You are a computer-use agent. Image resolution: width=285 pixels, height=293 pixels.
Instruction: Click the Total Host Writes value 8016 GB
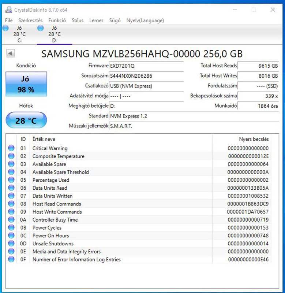coord(258,76)
